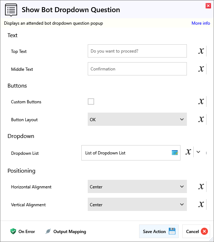
Task: Open the More info link
Action: (200, 23)
